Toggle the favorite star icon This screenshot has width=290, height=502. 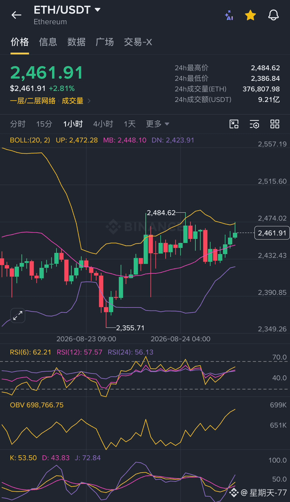tap(250, 15)
